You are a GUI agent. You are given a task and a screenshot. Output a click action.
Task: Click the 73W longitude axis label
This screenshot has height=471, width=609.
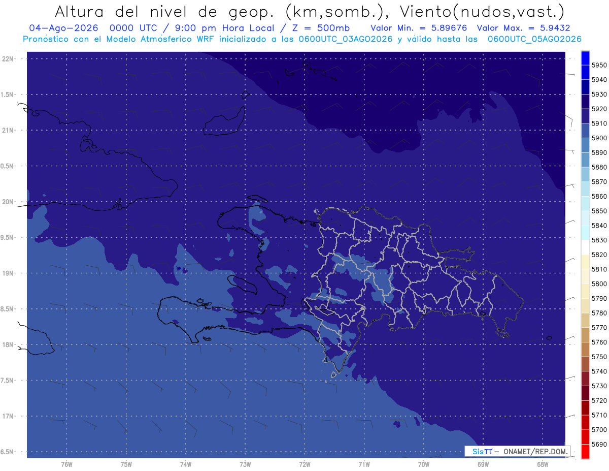(x=245, y=464)
